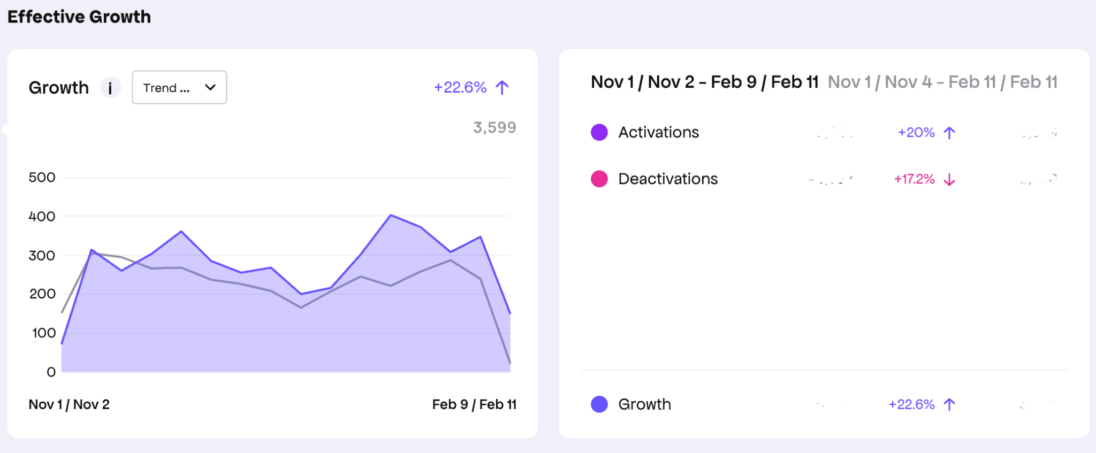This screenshot has height=453, width=1096.
Task: Open the Trend dropdown
Action: click(x=179, y=87)
